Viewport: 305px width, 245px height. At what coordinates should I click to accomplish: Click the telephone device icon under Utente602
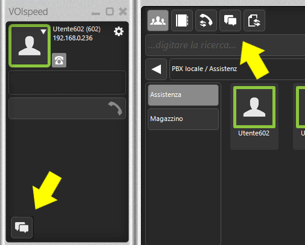(x=59, y=60)
